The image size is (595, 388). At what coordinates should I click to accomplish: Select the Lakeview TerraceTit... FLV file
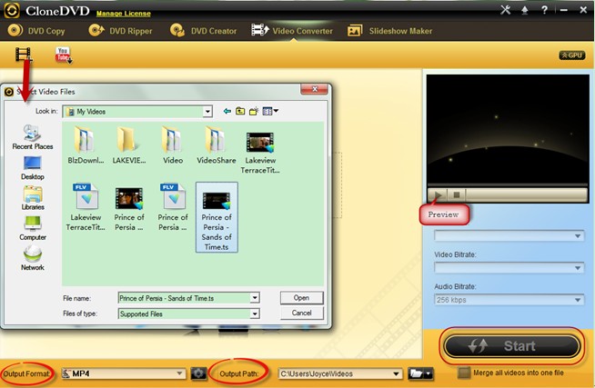86,207
